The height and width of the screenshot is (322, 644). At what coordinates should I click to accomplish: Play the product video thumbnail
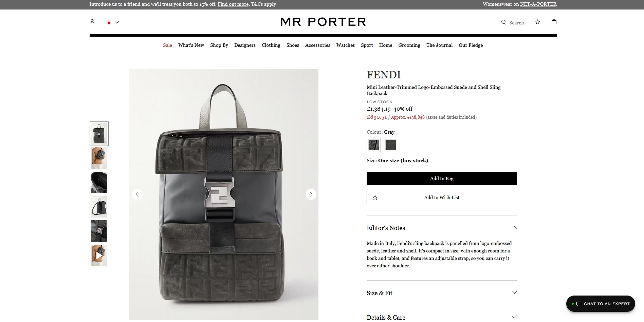tap(99, 255)
